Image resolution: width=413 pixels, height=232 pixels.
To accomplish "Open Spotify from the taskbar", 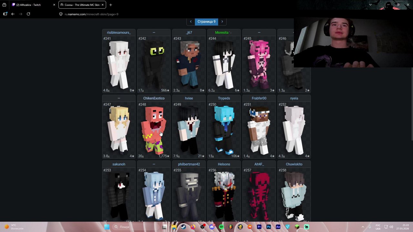I will click(221, 227).
